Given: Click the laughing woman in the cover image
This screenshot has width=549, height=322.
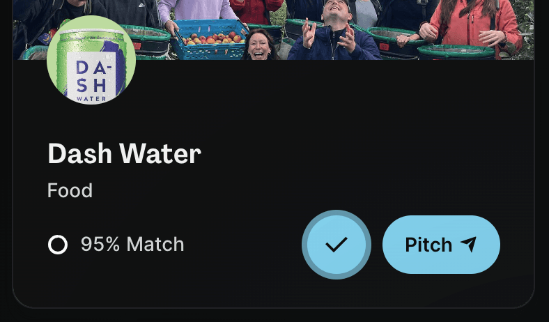Looking at the screenshot, I should [259, 45].
